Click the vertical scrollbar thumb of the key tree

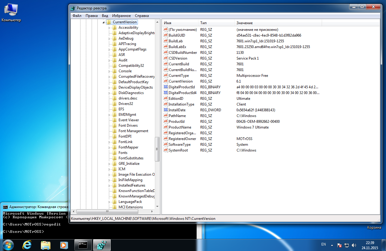coord(157,149)
